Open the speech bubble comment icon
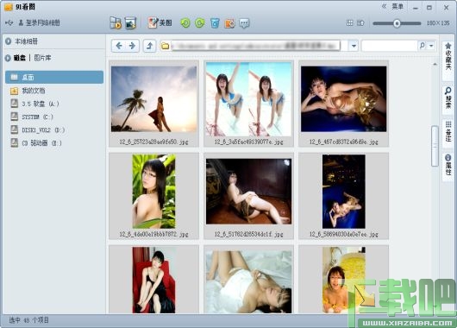Viewport: 457px width, 328px height. (x=244, y=23)
